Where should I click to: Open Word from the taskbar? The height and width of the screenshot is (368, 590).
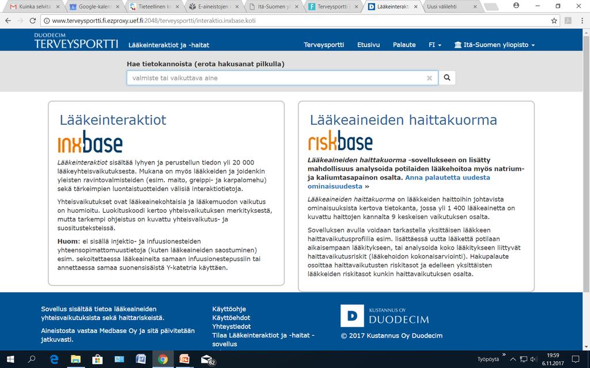141,359
